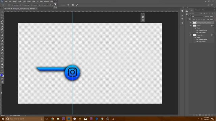The width and height of the screenshot is (216, 121).
Task: Open the interpolation dropdown in options bar
Action: [x=63, y=5]
